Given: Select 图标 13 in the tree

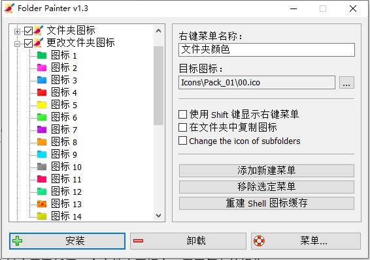Looking at the screenshot, I should click(67, 204).
